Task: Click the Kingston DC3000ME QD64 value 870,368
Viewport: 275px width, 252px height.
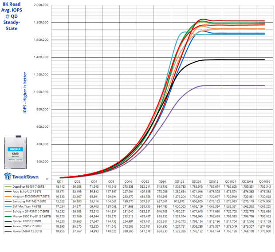Action: (x=162, y=197)
